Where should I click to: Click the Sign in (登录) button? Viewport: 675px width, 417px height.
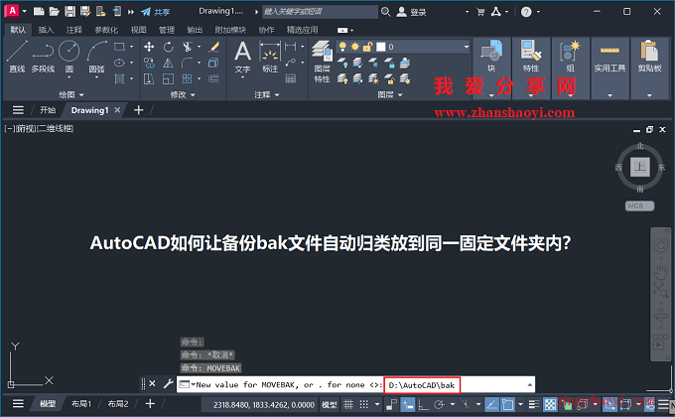click(412, 12)
